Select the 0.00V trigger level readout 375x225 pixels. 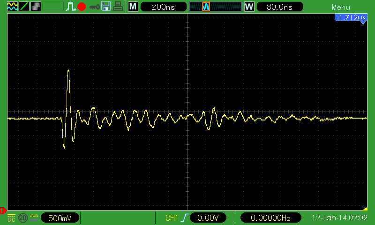208,218
